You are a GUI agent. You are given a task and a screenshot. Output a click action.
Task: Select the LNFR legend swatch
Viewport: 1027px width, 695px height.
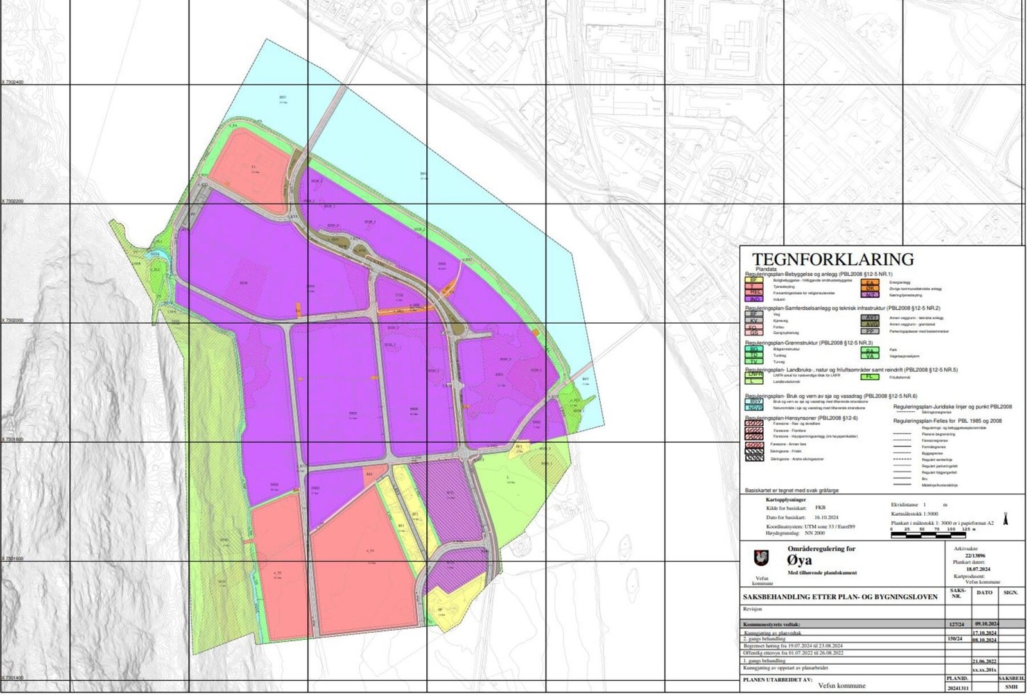pyautogui.click(x=753, y=375)
